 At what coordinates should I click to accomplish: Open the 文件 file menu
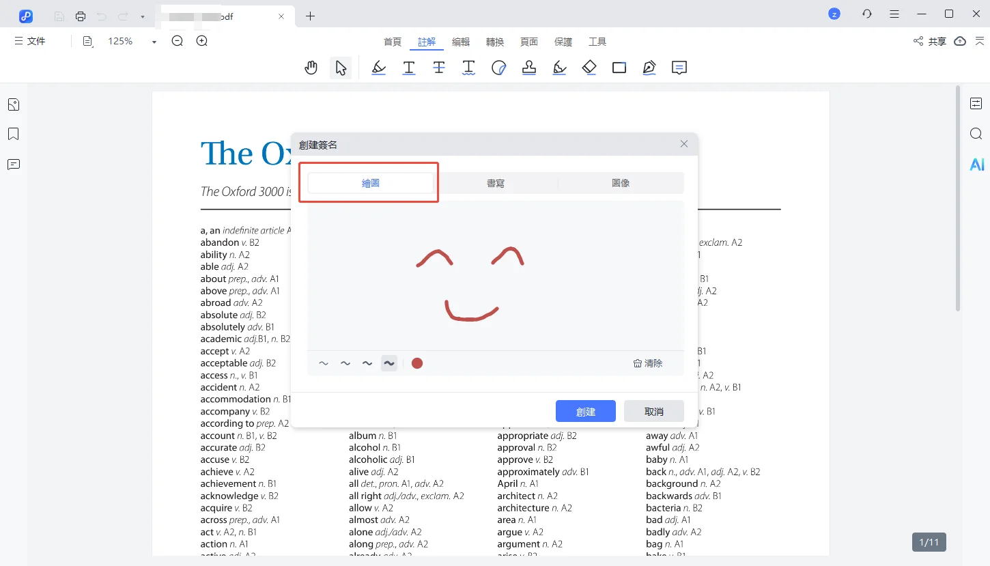click(30, 42)
